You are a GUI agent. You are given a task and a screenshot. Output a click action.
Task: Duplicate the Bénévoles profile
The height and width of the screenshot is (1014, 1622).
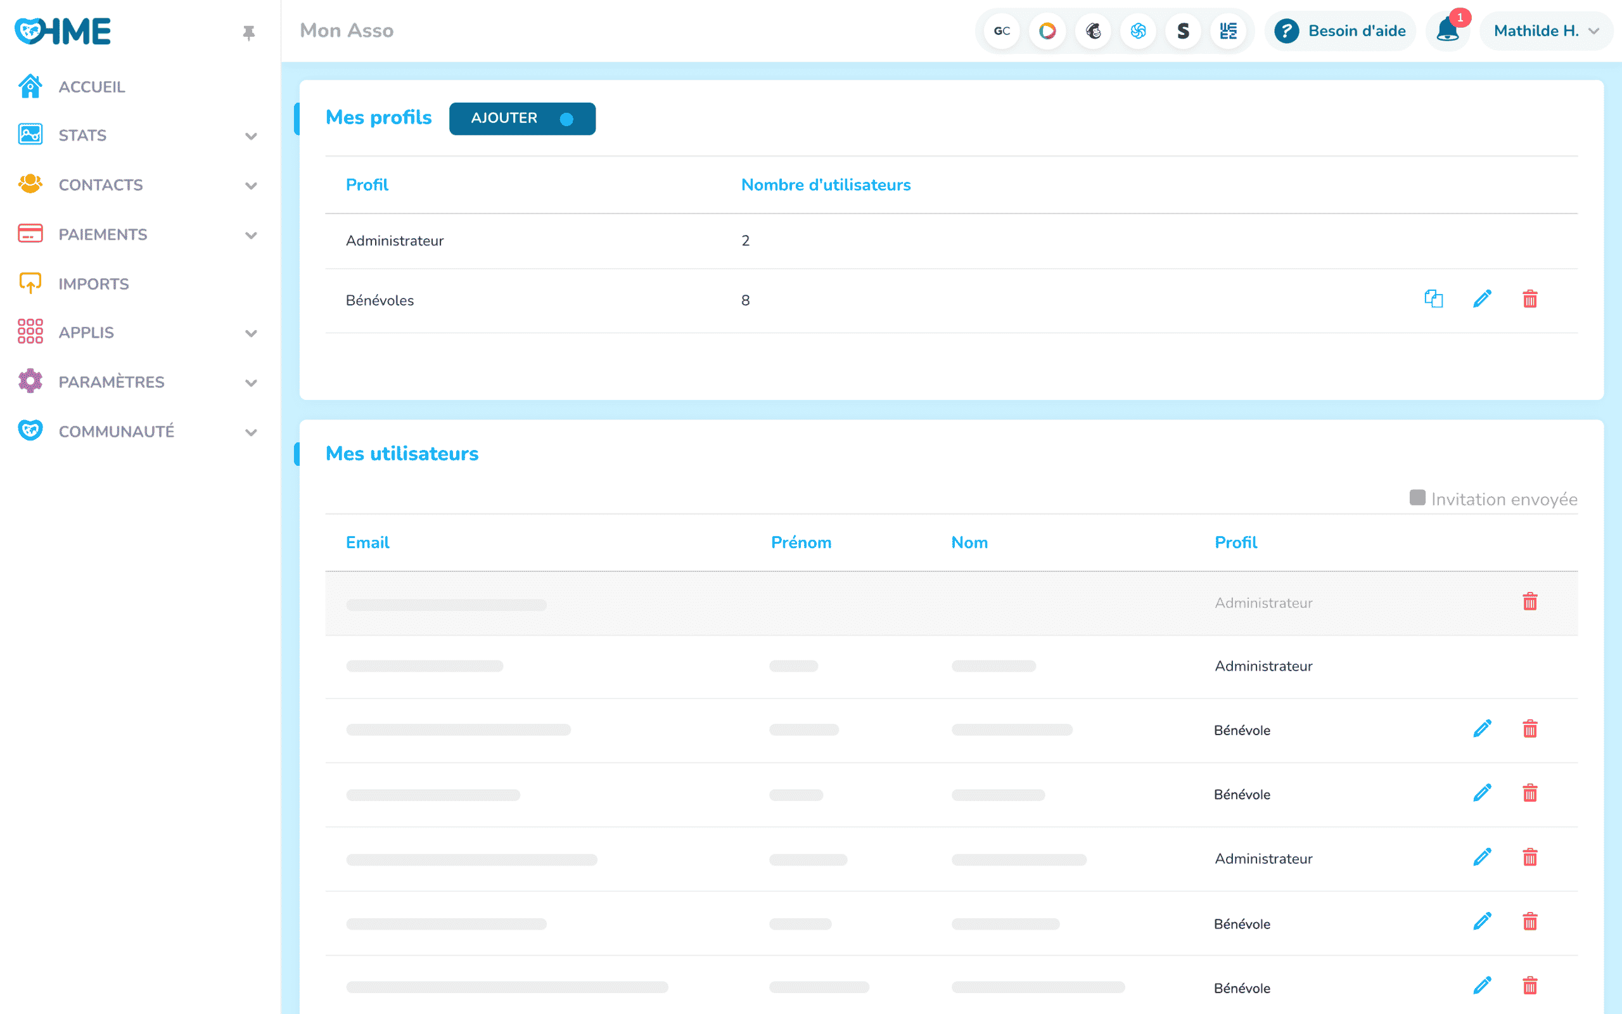[1433, 299]
